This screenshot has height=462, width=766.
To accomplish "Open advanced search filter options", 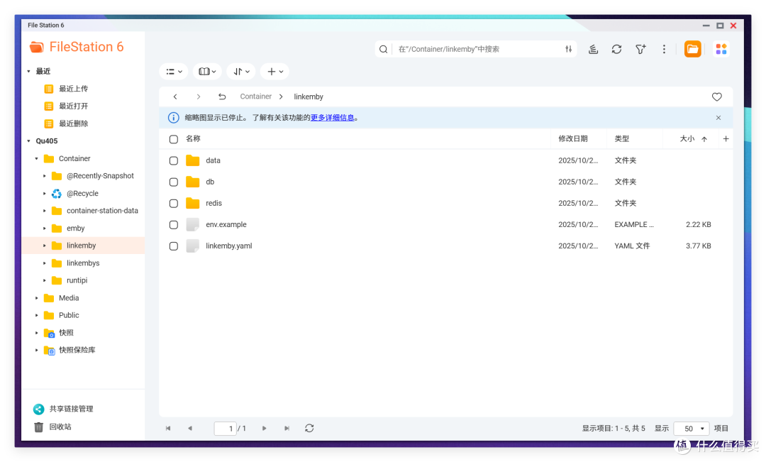I will coord(568,49).
